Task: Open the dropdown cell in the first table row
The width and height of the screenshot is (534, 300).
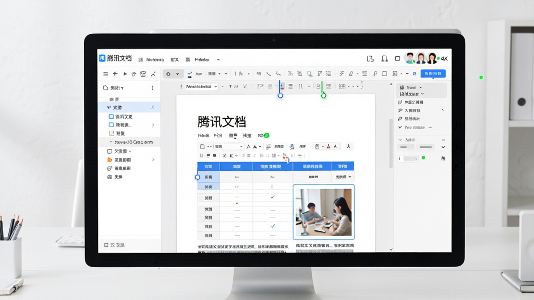Action: tap(343, 177)
